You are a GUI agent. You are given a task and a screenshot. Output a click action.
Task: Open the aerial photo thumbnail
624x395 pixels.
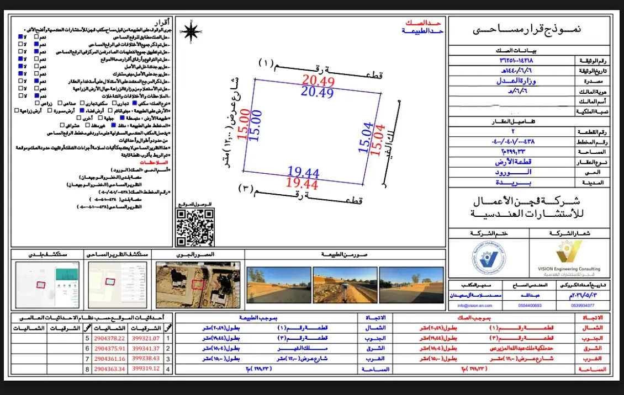[198, 285]
